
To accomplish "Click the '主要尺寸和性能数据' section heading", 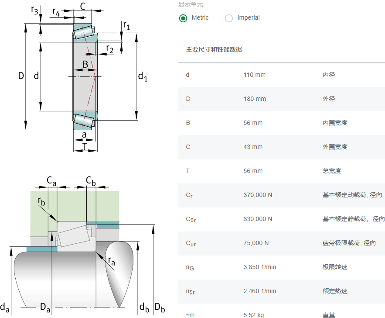I will [x=214, y=49].
